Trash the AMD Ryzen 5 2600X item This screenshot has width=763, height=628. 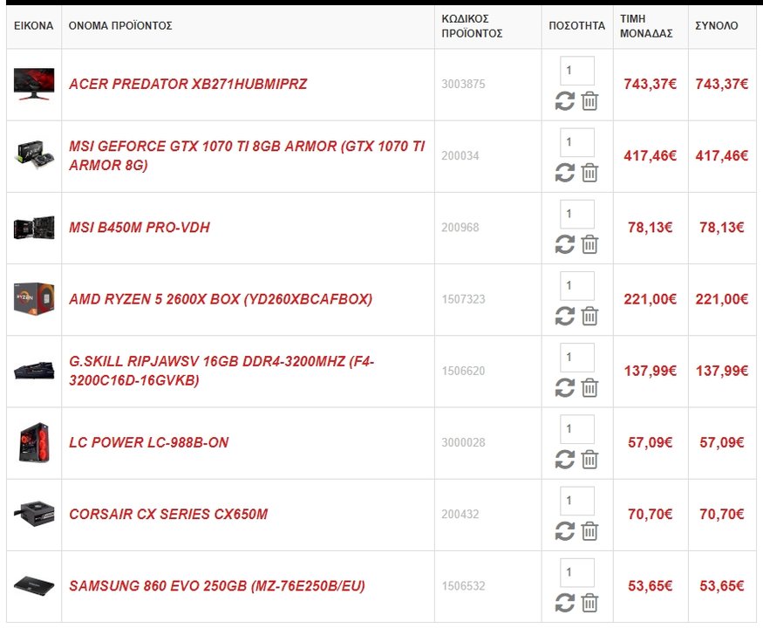[x=589, y=317]
